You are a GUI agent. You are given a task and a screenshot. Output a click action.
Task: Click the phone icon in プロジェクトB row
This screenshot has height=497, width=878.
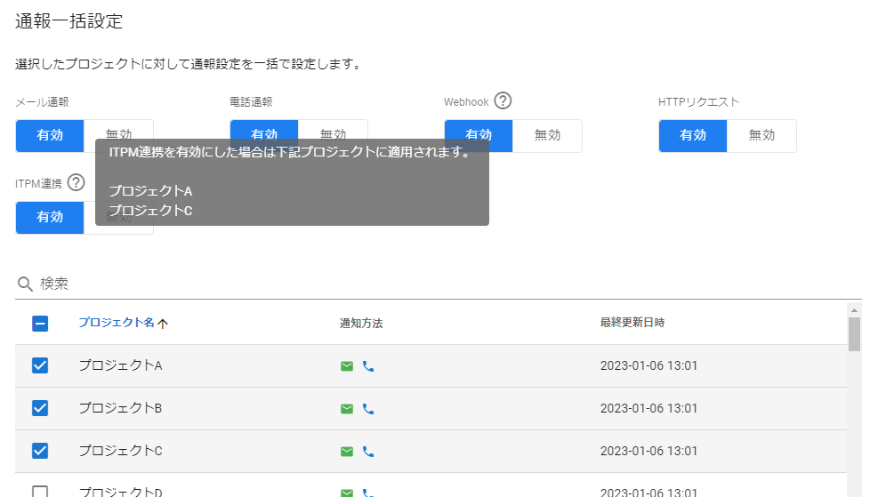tap(368, 409)
